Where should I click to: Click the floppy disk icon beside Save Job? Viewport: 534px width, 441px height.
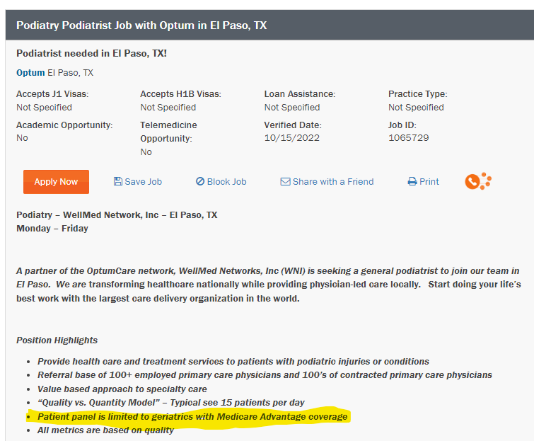pyautogui.click(x=118, y=181)
